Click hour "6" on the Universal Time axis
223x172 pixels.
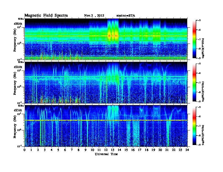click(x=65, y=150)
